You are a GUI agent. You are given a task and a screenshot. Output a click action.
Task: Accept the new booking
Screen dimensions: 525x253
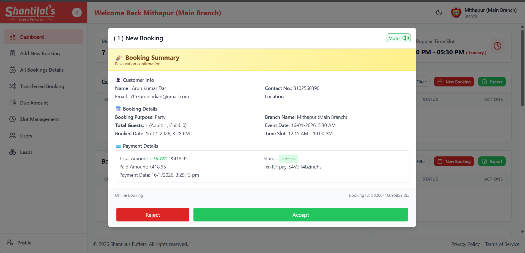(300, 215)
